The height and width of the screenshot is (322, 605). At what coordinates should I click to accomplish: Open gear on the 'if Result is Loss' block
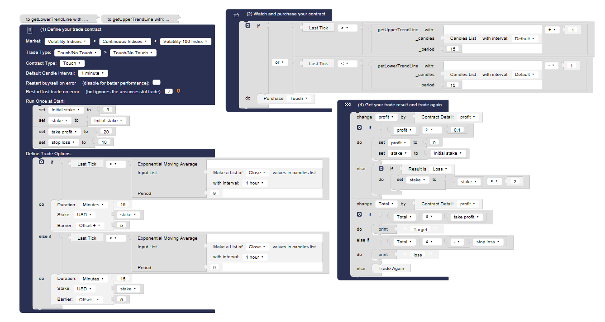[381, 169]
